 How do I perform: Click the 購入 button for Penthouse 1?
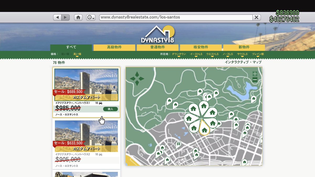(x=111, y=109)
